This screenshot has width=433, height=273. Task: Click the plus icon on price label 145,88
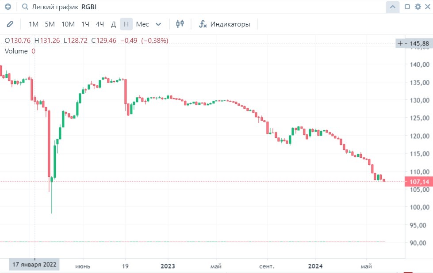click(400, 43)
